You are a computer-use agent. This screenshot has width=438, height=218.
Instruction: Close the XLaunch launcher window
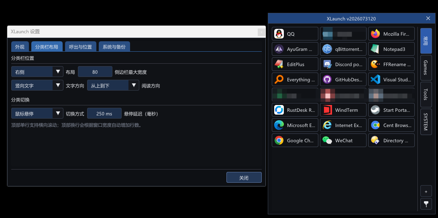(428, 18)
